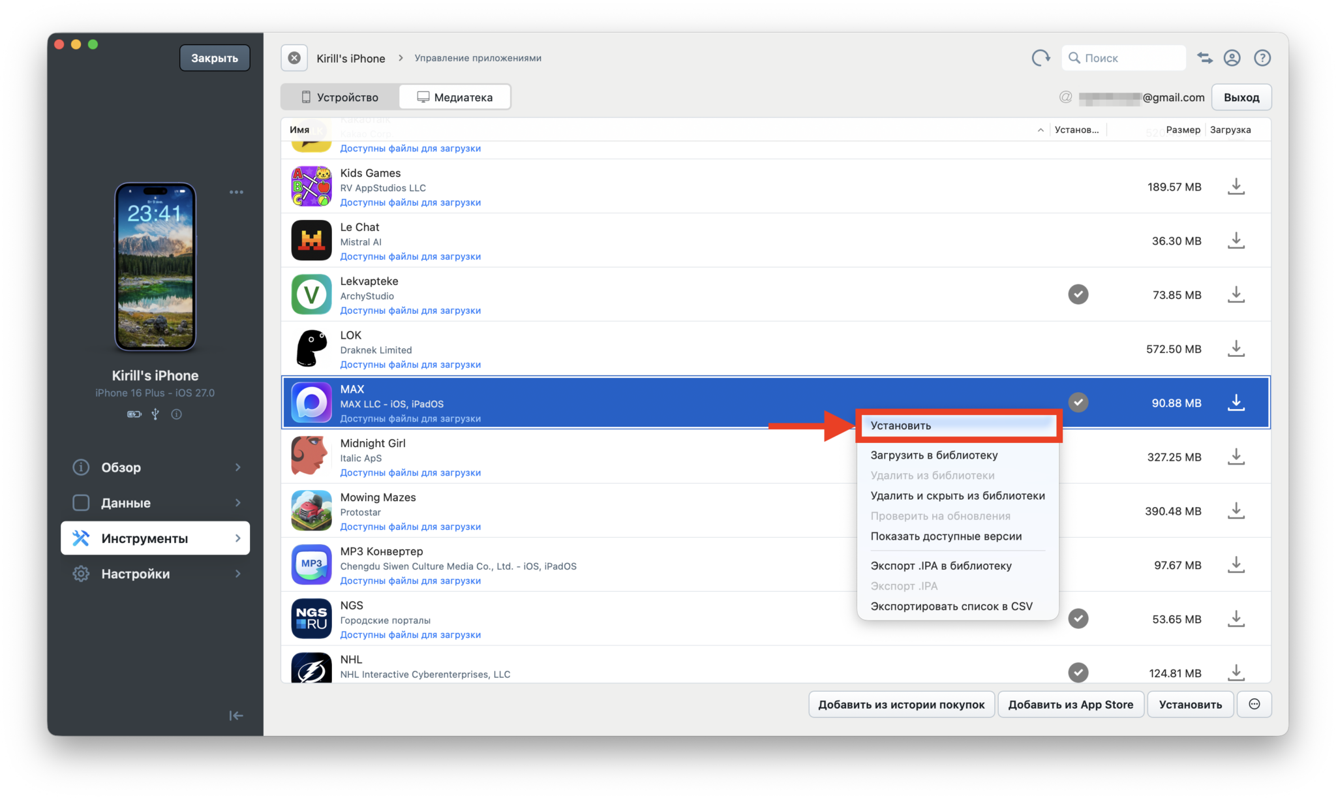The width and height of the screenshot is (1336, 798).
Task: Click installed checkmark for MAX
Action: tap(1078, 403)
